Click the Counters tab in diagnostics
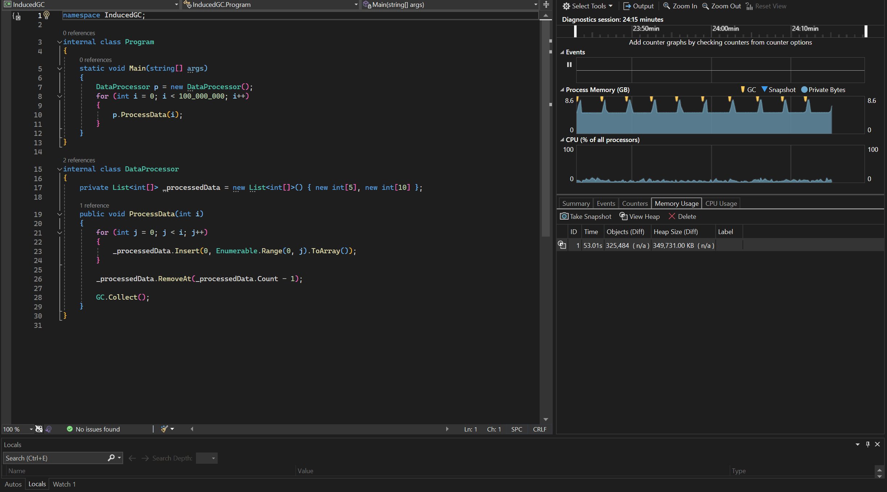887x492 pixels. [635, 203]
